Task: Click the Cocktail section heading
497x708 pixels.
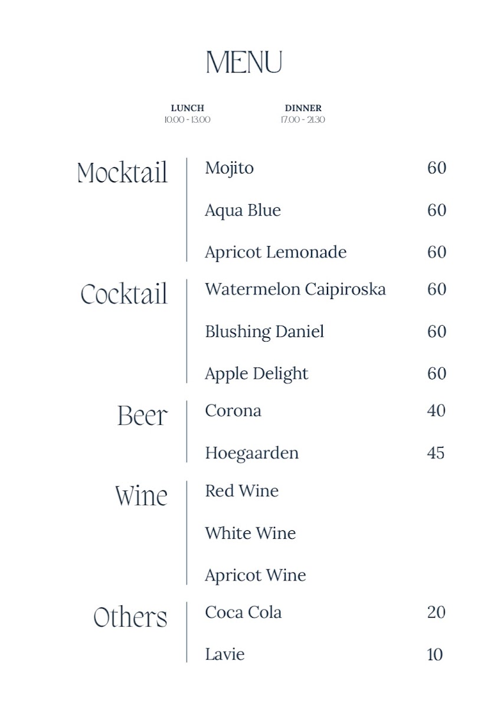Action: pos(124,294)
